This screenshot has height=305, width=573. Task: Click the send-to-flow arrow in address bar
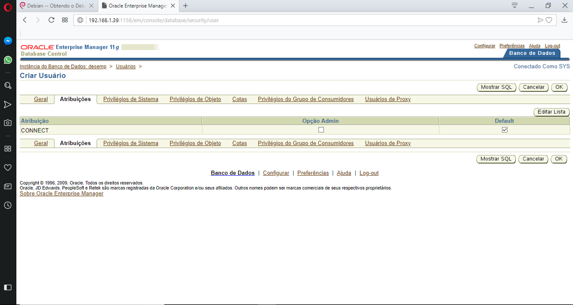[540, 20]
